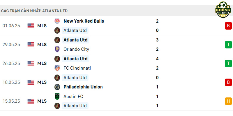Click red B result badge for 01.06.25

pos(228,26)
